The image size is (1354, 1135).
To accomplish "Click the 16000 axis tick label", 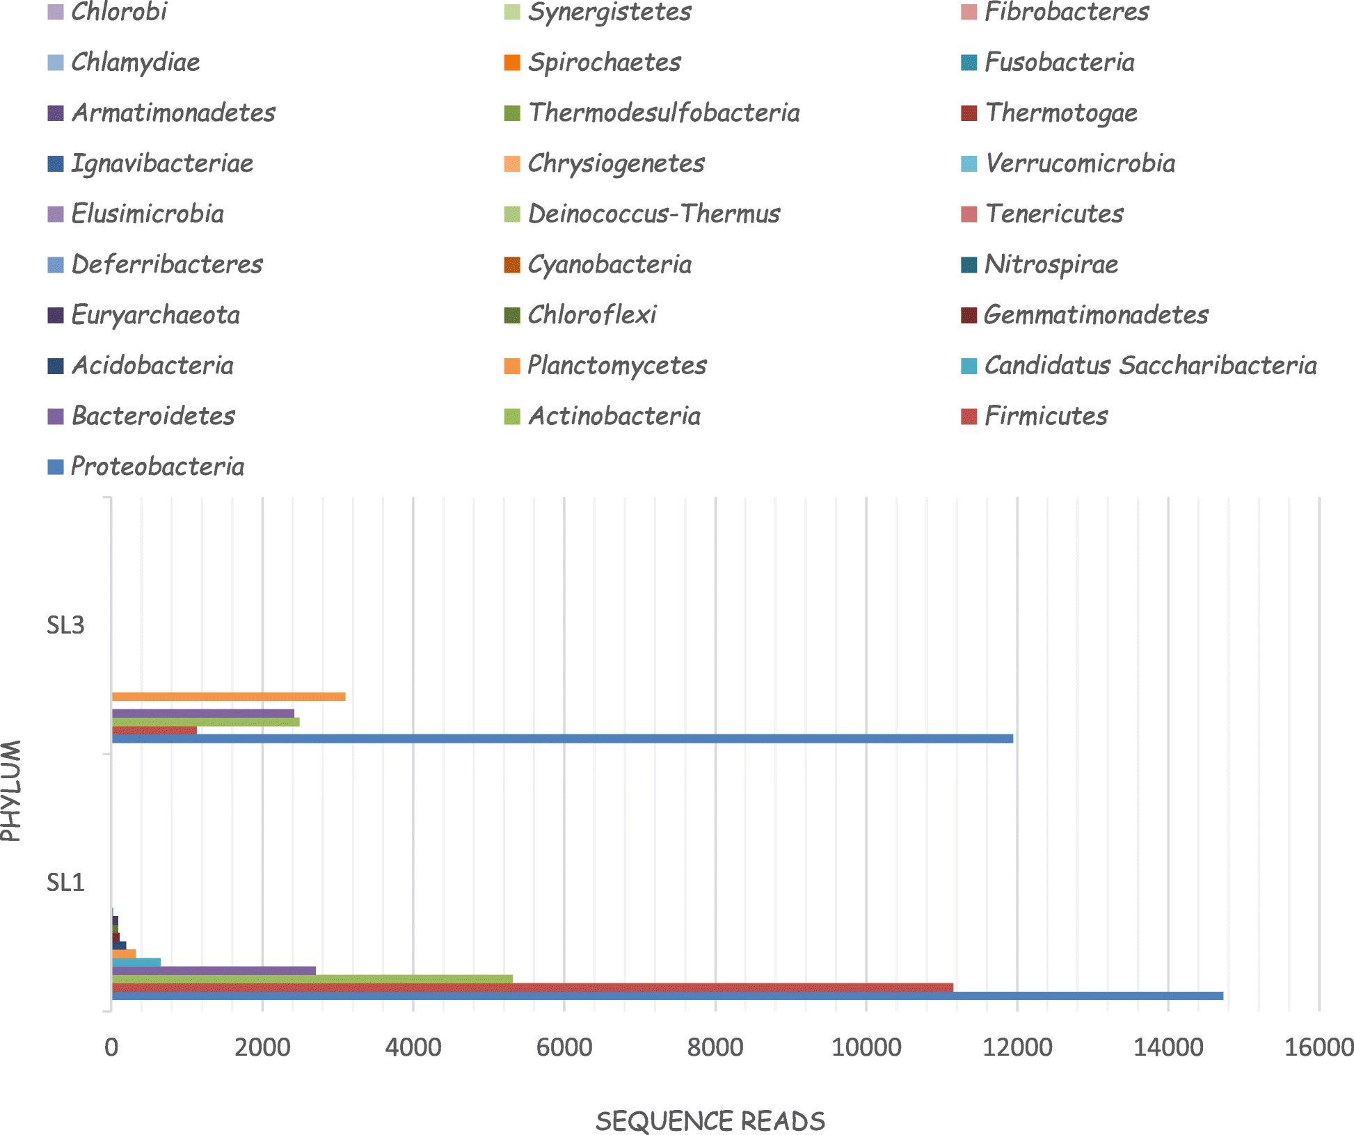I will [x=1319, y=1047].
